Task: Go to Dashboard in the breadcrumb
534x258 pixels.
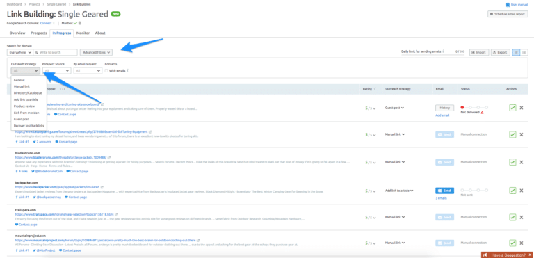Action: [x=14, y=4]
